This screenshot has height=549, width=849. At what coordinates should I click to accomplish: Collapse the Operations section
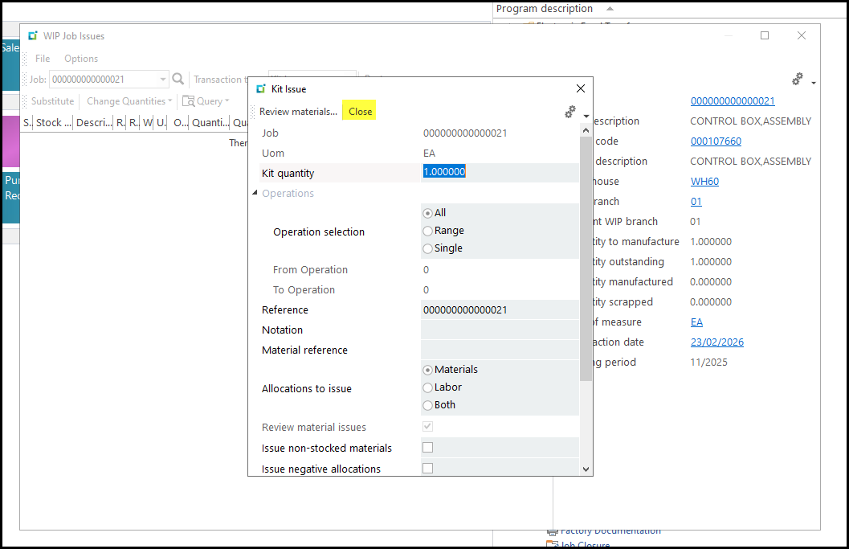(x=255, y=194)
